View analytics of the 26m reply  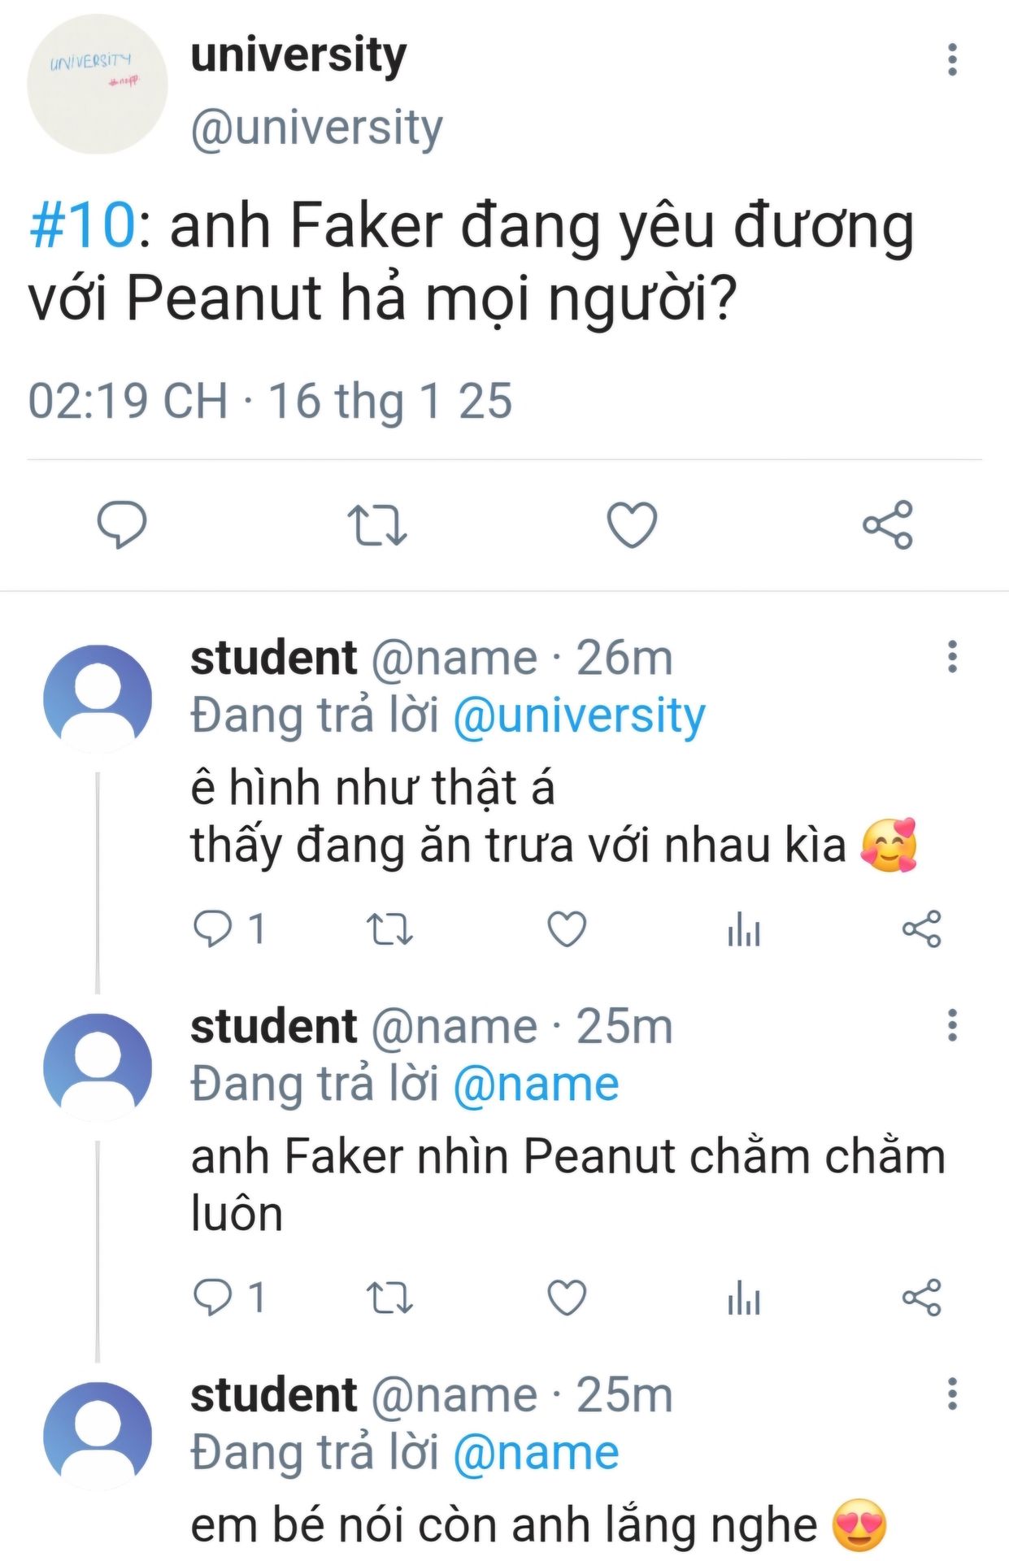pos(744,928)
